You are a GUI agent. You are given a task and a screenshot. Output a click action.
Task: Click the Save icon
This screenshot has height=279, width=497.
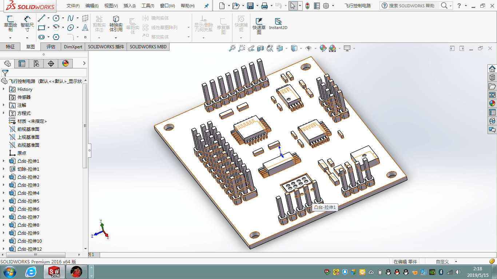250,6
